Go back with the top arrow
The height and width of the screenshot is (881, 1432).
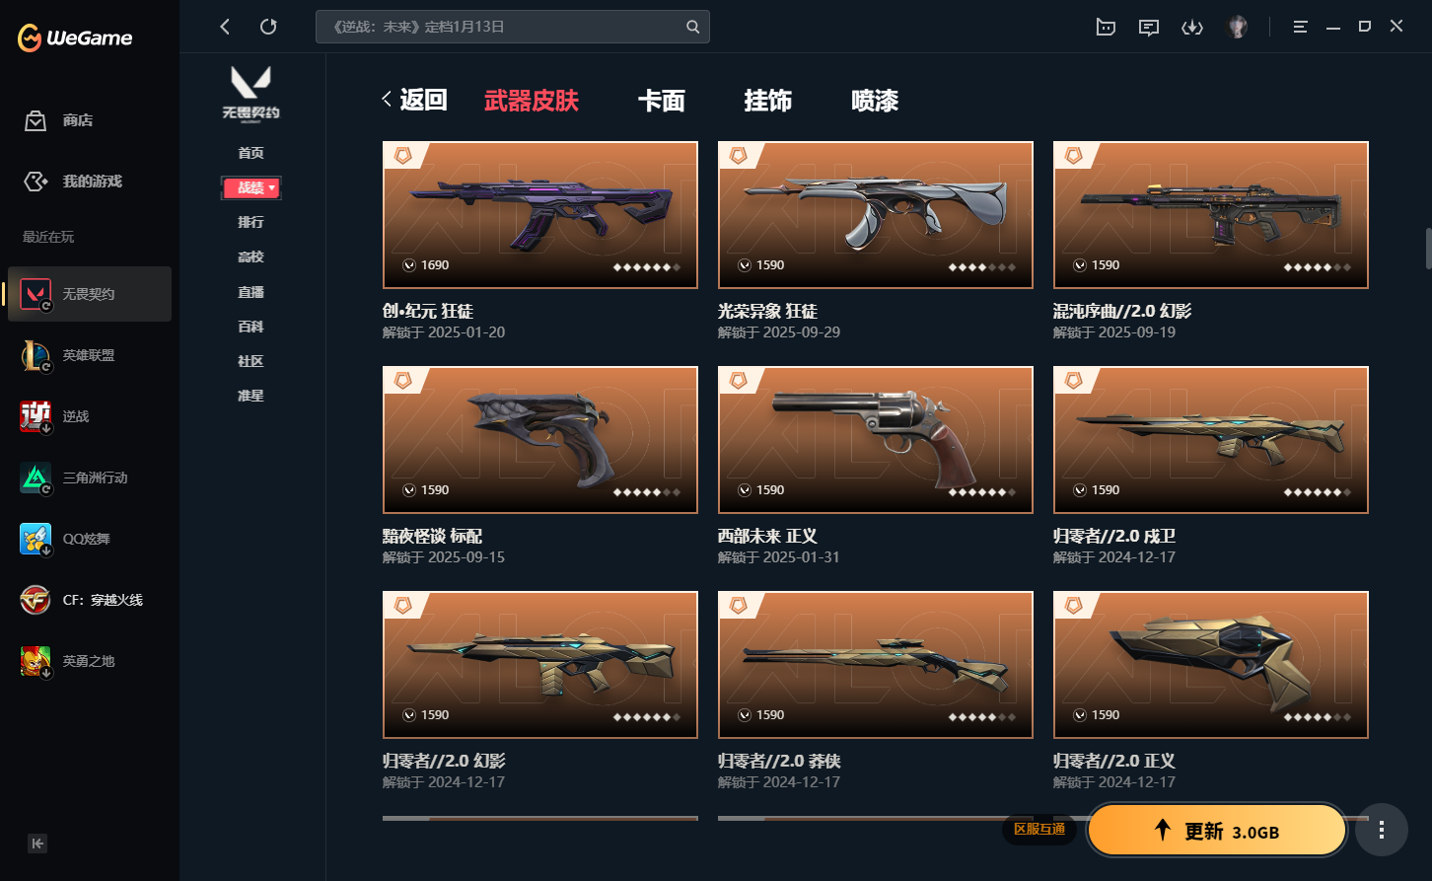click(225, 27)
